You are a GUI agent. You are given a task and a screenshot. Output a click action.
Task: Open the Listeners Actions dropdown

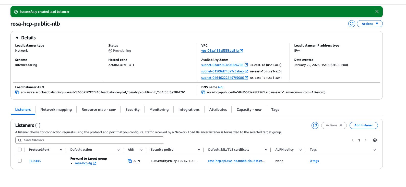334,125
